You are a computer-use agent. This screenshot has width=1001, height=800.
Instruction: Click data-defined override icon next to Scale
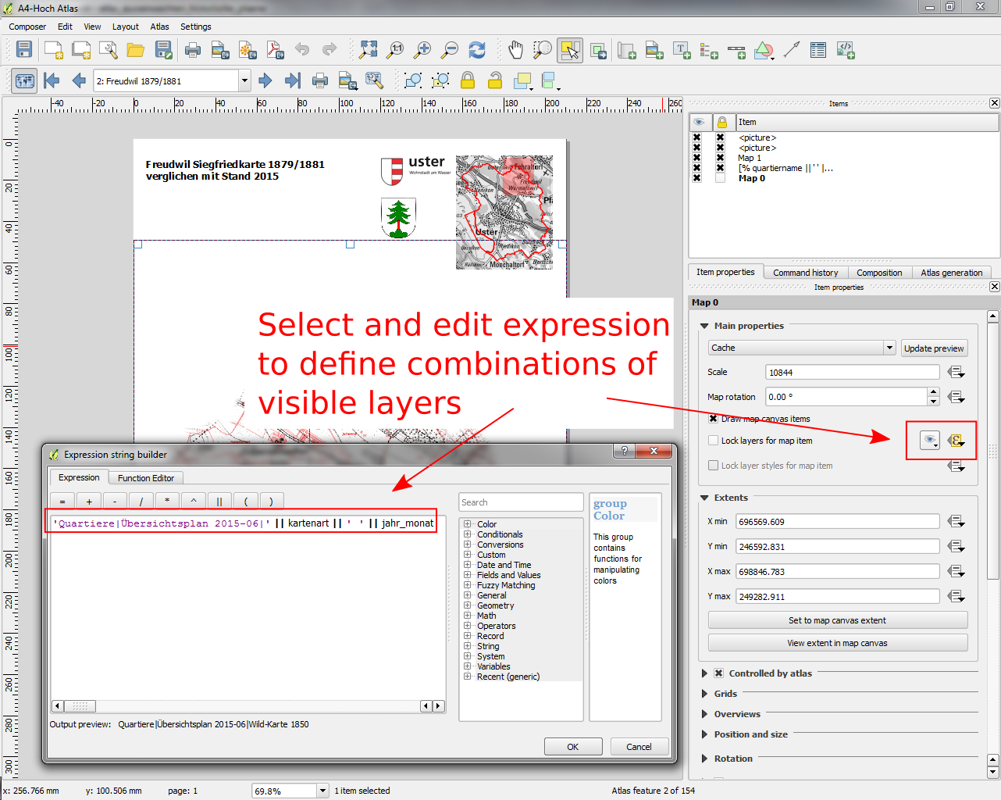(956, 373)
